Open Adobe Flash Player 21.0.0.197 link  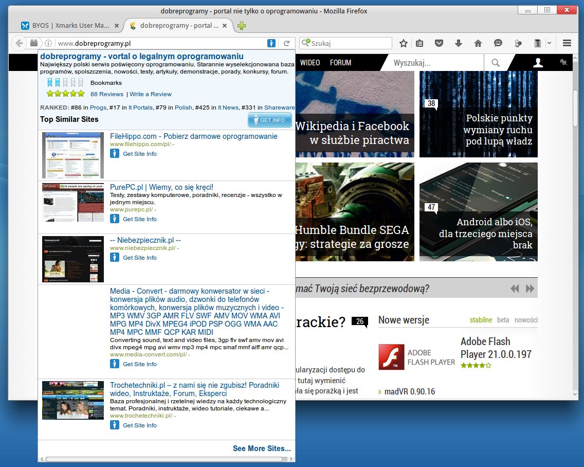496,348
